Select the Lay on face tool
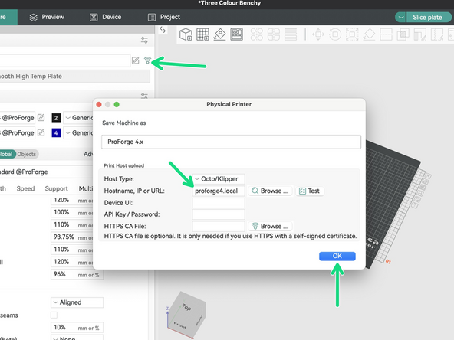 tap(369, 34)
